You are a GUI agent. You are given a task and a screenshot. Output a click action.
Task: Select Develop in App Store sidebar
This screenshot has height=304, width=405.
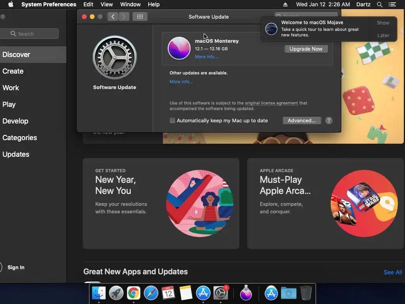[33, 121]
